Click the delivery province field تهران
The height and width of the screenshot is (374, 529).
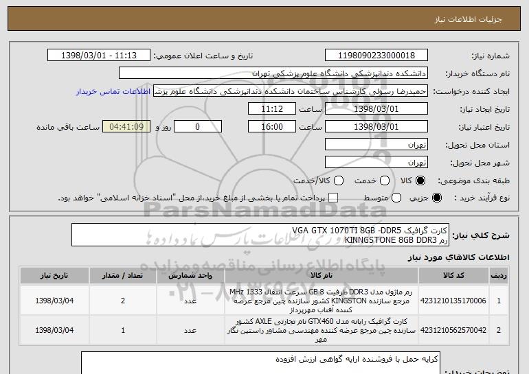click(376, 145)
